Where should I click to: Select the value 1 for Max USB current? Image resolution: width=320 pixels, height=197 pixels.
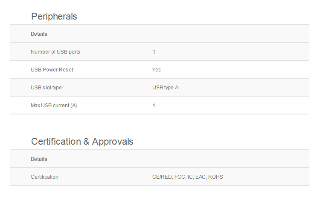[x=154, y=106]
